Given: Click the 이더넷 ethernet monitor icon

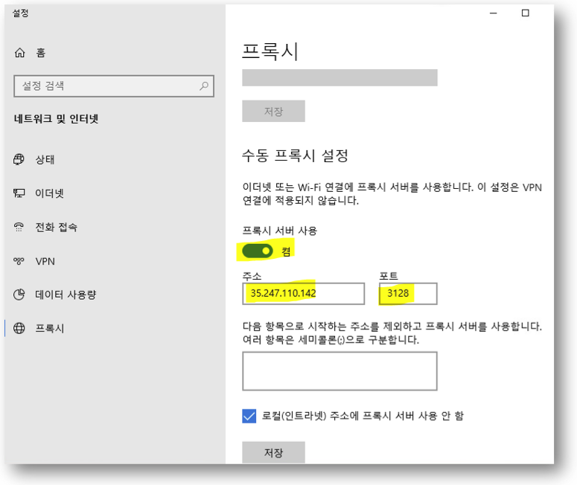Looking at the screenshot, I should [19, 193].
